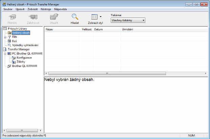Select Výsledky vyhledávání tree item
The image size is (210, 139).
(x=25, y=45)
